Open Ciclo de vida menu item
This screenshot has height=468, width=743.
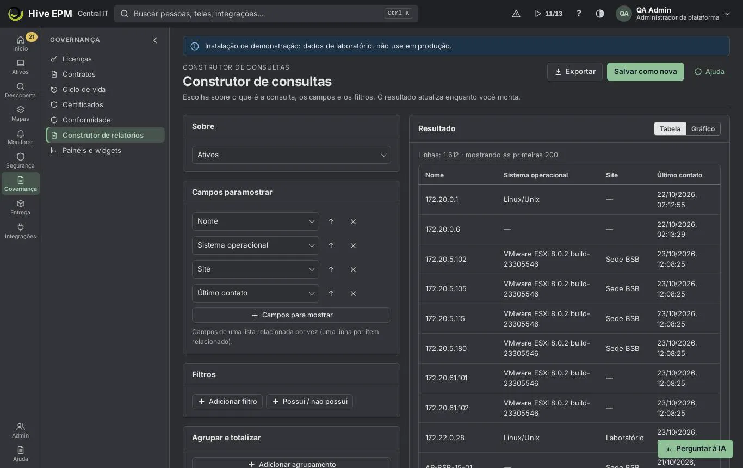click(x=106, y=89)
